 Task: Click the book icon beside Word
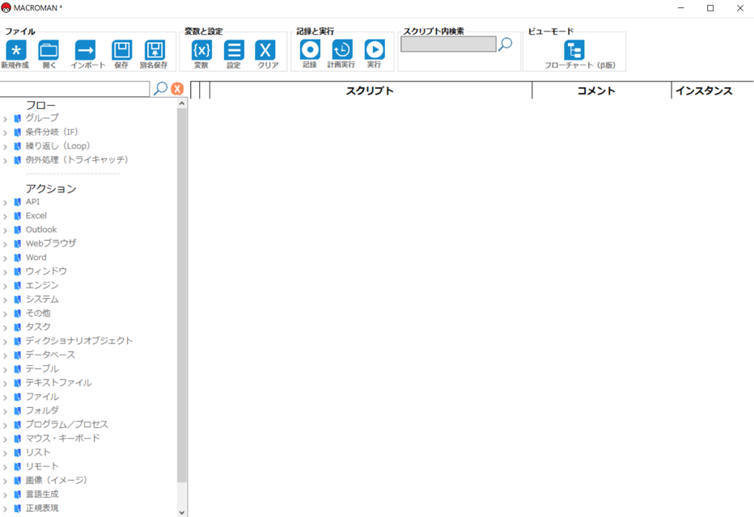pyautogui.click(x=17, y=258)
